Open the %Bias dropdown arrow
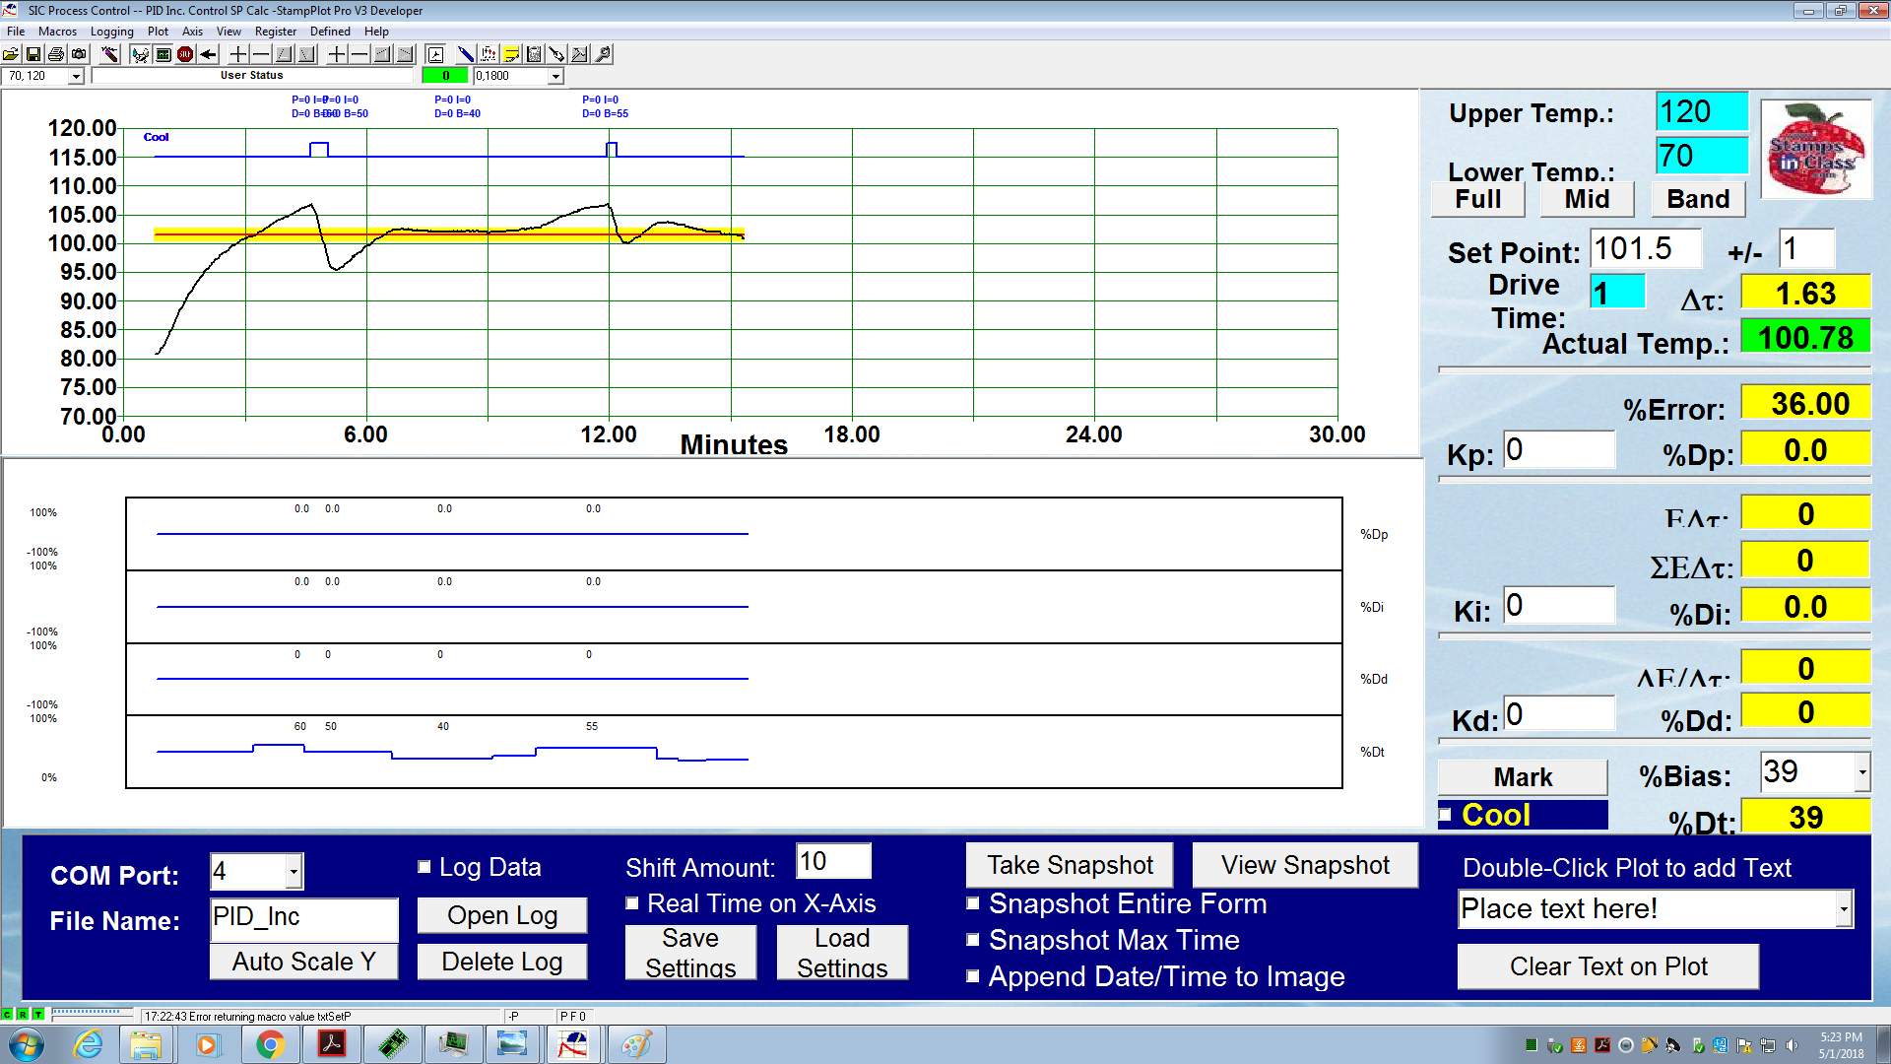The height and width of the screenshot is (1064, 1891). tap(1861, 772)
